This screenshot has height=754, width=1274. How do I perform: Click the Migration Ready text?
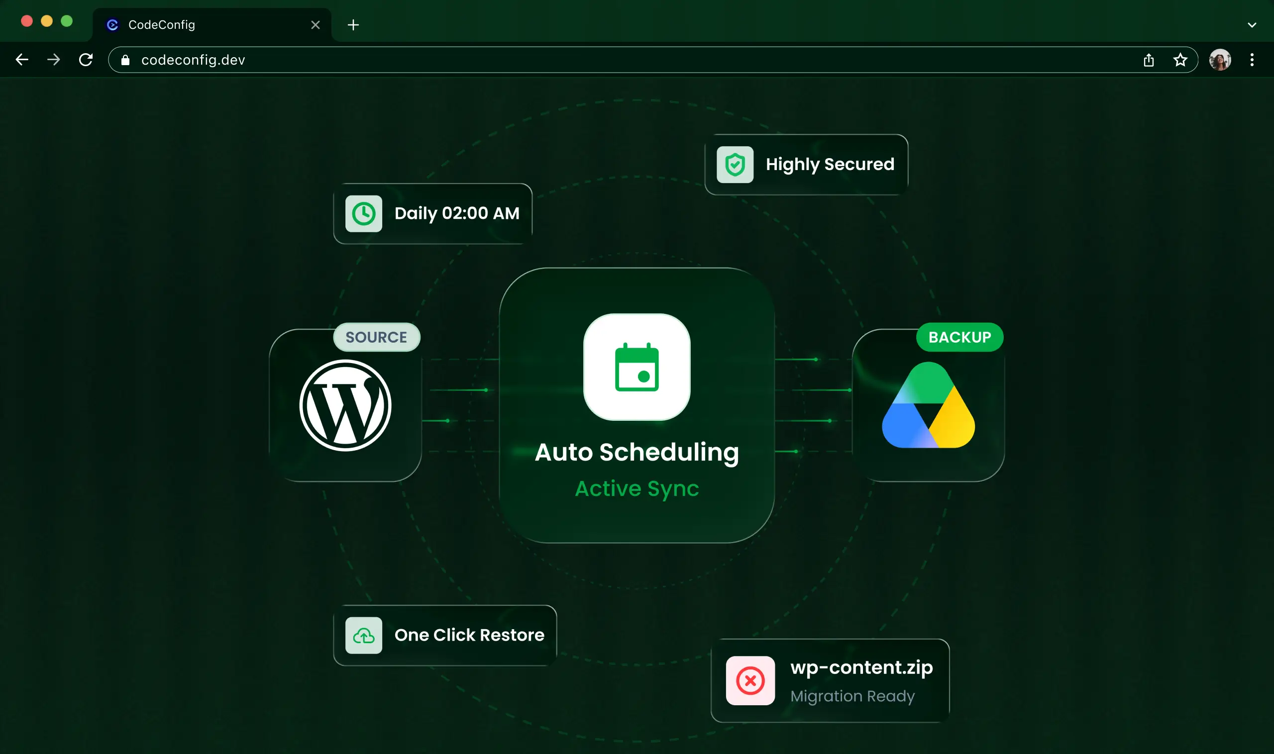click(852, 696)
